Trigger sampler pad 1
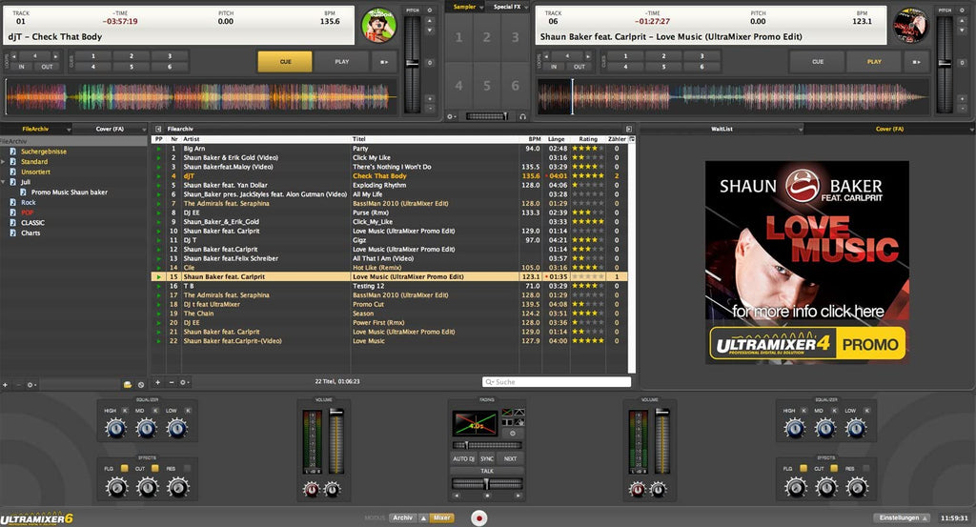This screenshot has height=527, width=976. 458,37
